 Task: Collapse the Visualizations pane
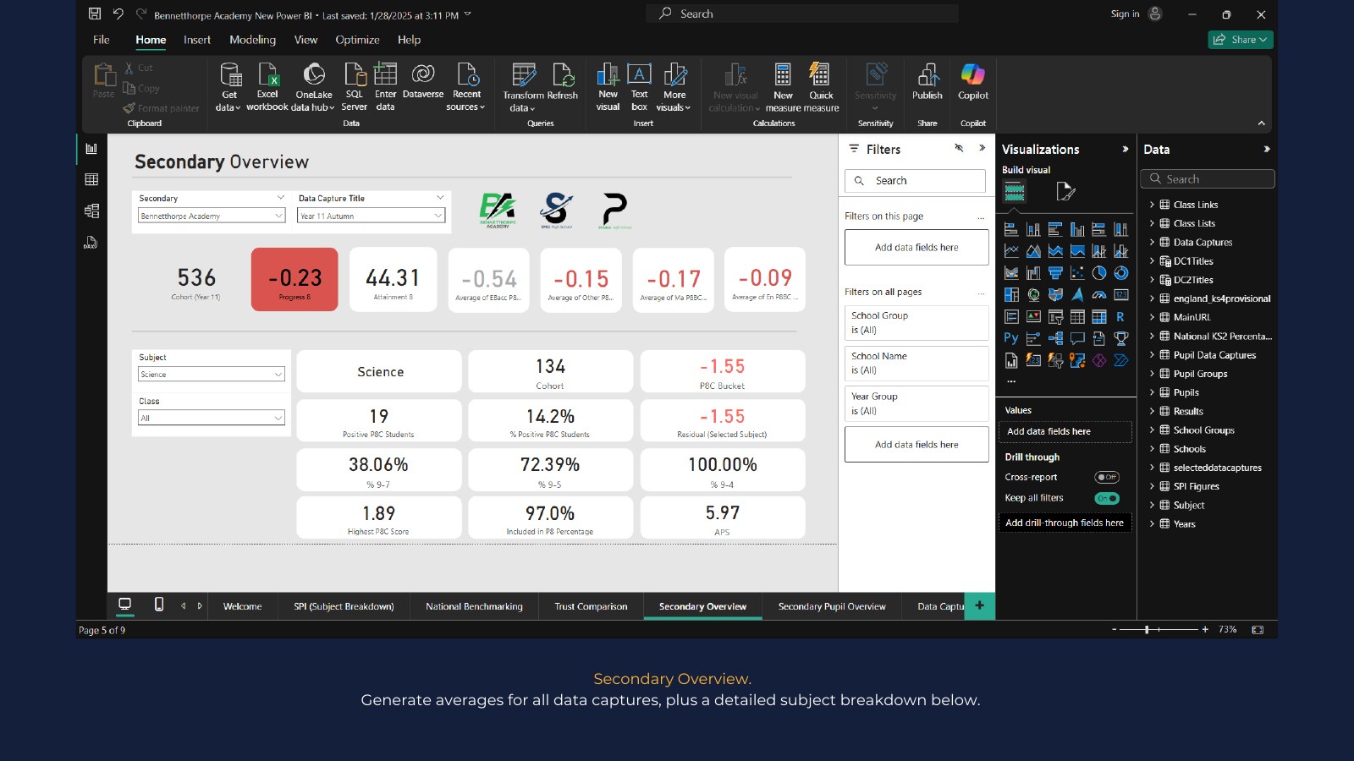pos(1125,149)
